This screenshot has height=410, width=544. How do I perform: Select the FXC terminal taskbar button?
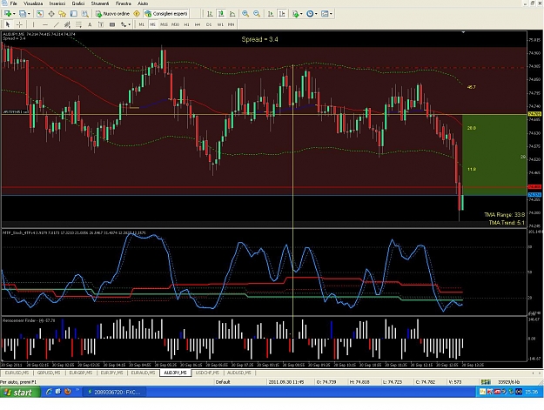pos(115,393)
